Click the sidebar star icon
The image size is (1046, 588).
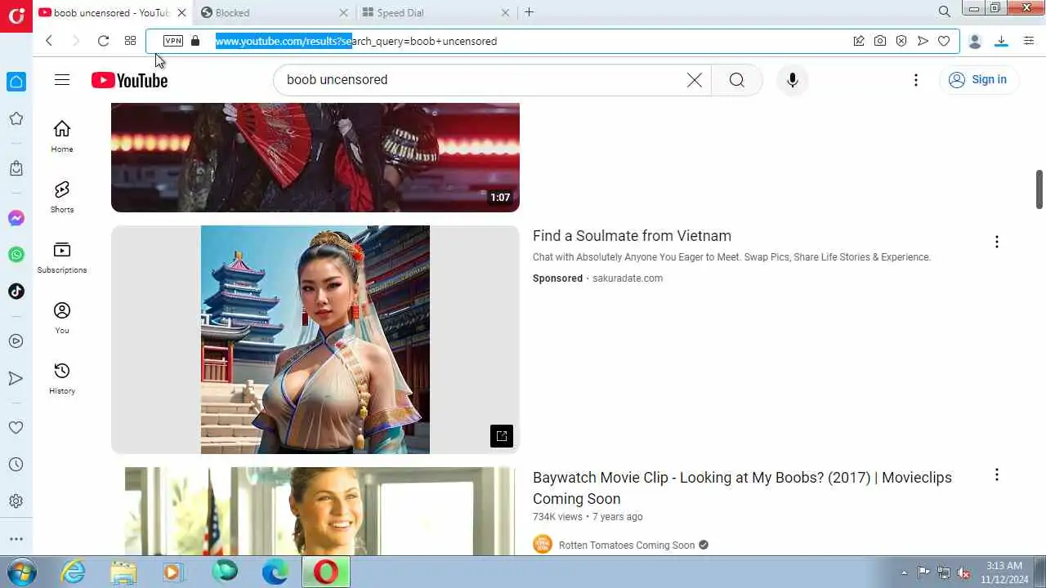(x=16, y=119)
